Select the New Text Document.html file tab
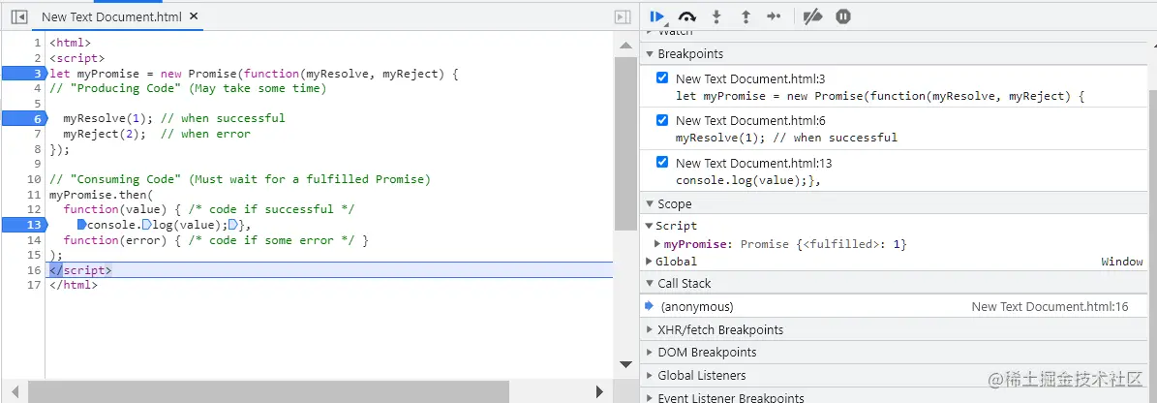 (111, 16)
